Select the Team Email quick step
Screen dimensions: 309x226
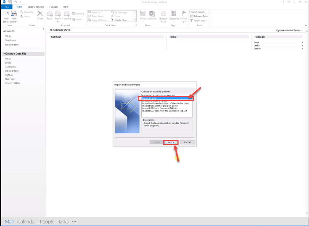pyautogui.click(x=96, y=16)
